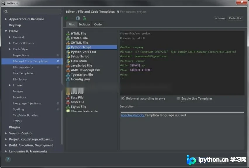Open the TODO settings page

[x=17, y=121]
